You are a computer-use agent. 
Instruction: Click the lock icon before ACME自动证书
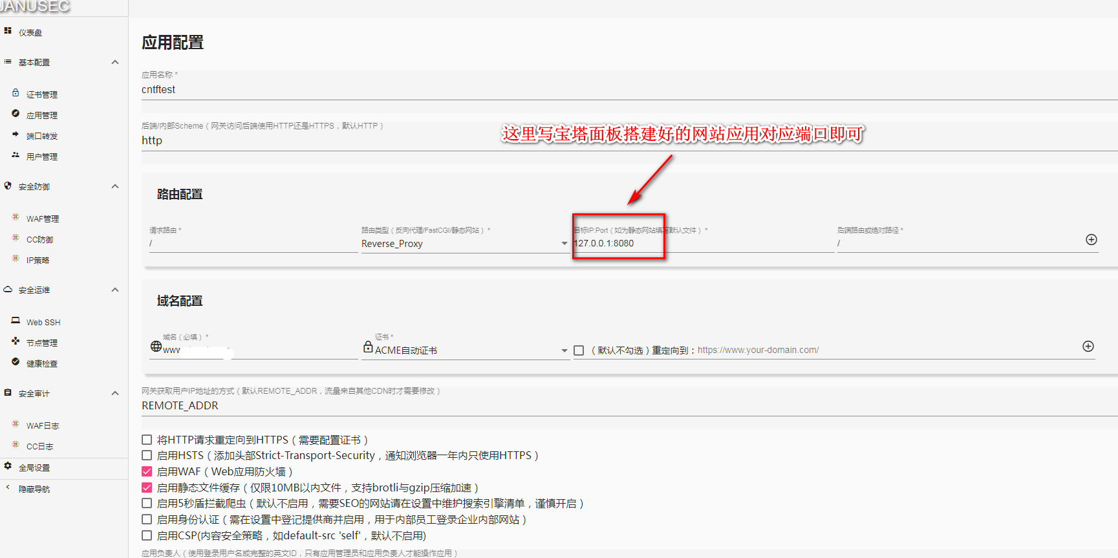point(368,347)
